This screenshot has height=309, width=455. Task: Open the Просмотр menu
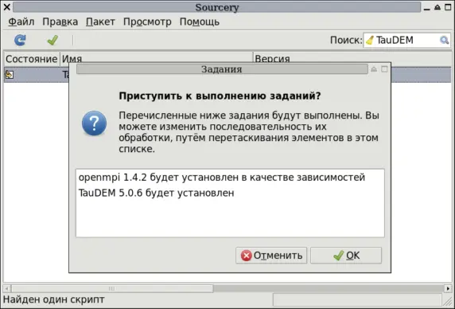[x=147, y=22]
